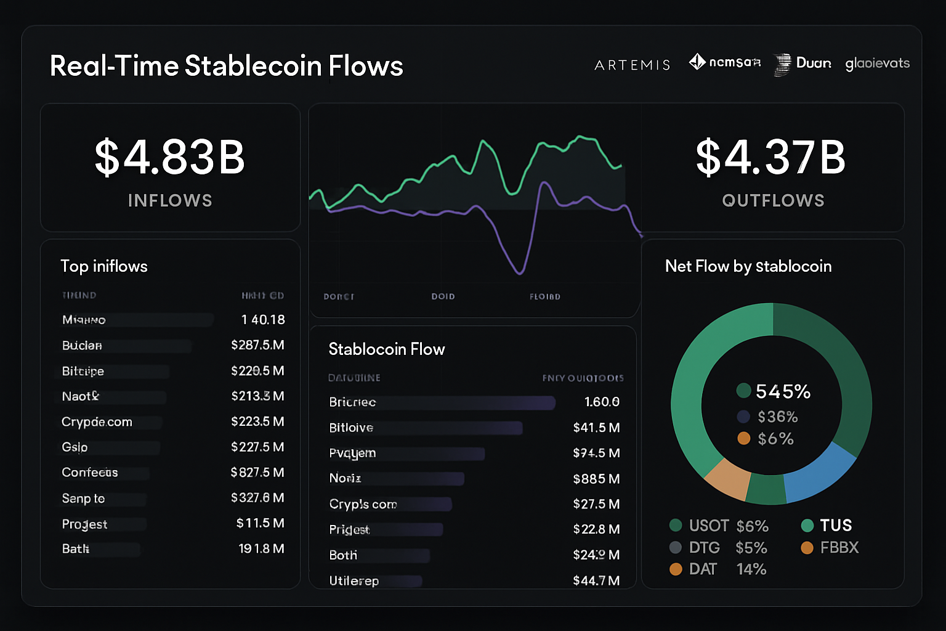Image resolution: width=946 pixels, height=631 pixels.
Task: Open the ARTEMIS link in header
Action: [633, 65]
